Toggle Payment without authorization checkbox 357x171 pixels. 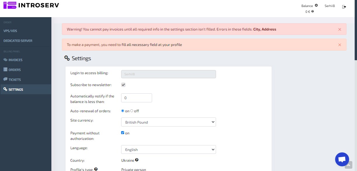point(123,133)
